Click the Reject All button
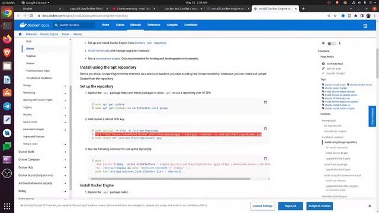The height and width of the screenshot is (213, 379). click(291, 206)
